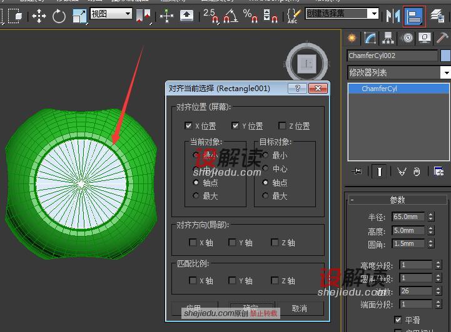This screenshot has width=451, height=332.
Task: Enable X 轴 in 匹配比例
Action: [193, 280]
